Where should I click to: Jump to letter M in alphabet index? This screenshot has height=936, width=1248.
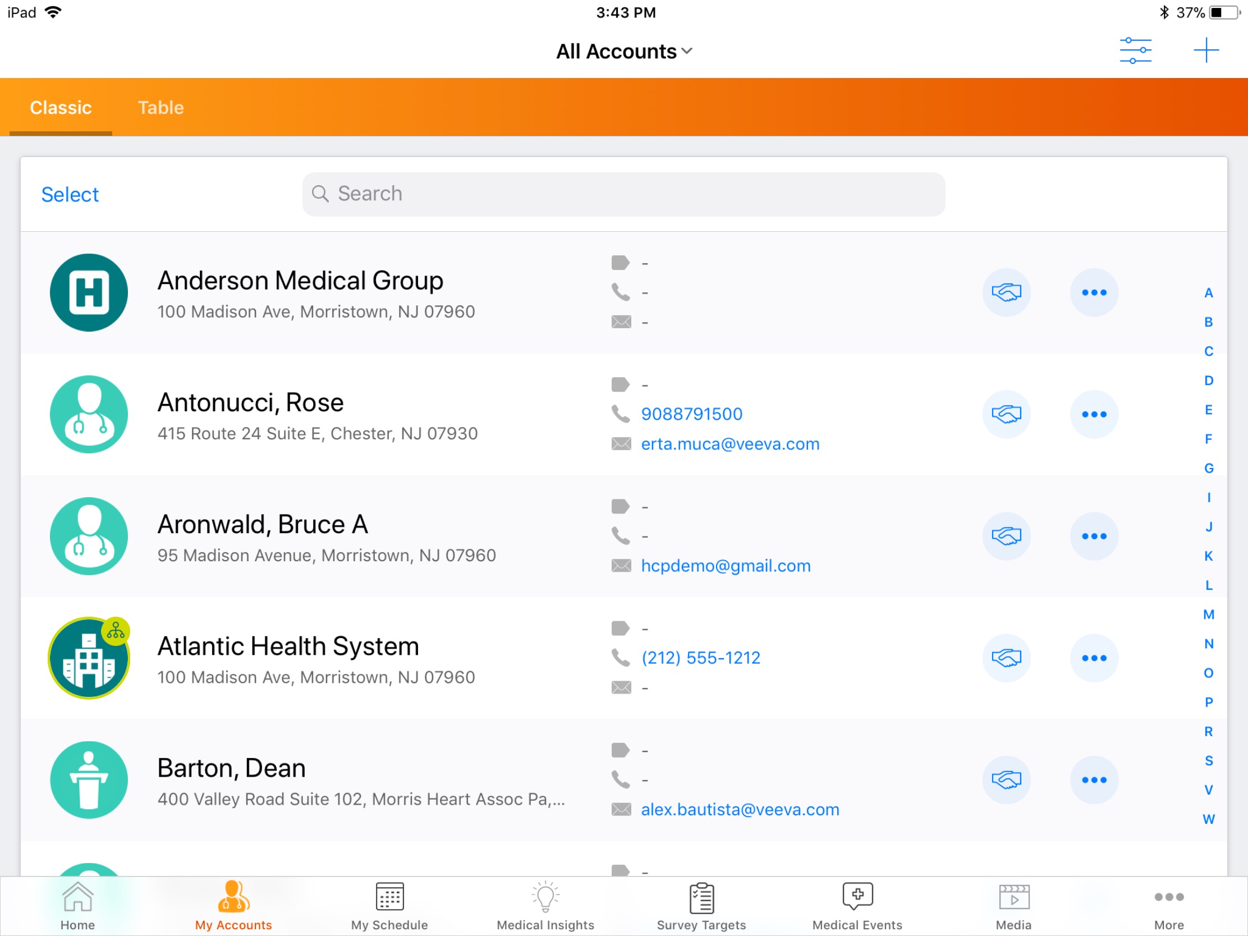1209,614
